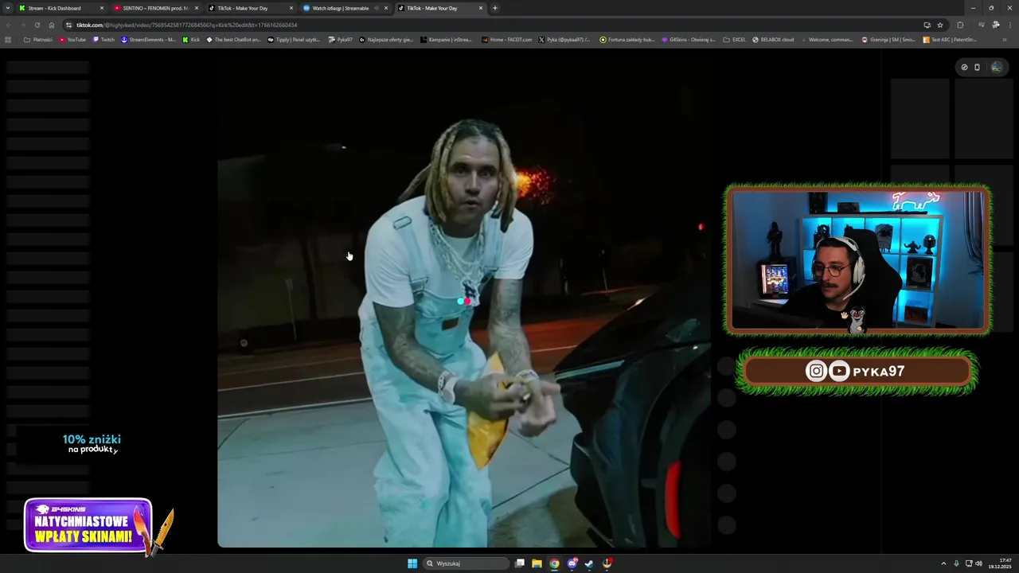The width and height of the screenshot is (1019, 573).
Task: Click the install app icon in address bar
Action: 927,25
